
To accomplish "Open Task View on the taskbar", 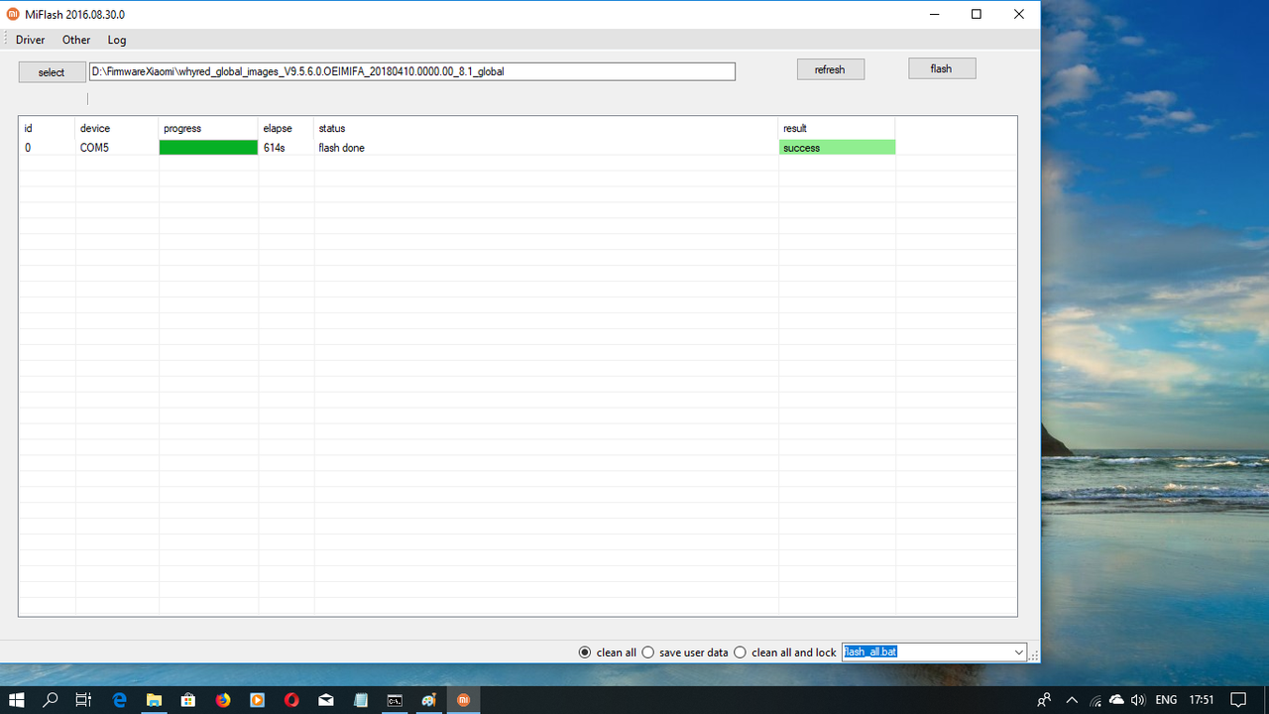I will [84, 700].
